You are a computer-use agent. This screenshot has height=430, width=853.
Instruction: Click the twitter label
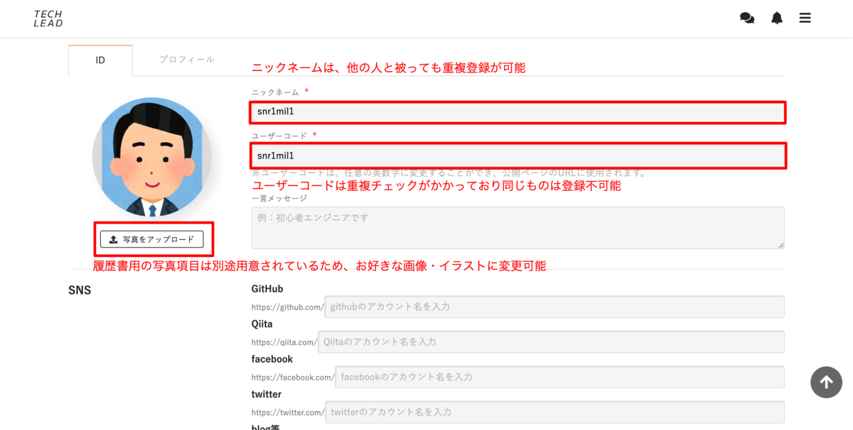[x=267, y=395]
